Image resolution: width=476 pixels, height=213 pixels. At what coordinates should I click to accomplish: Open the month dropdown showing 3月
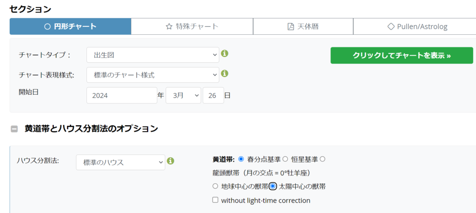pyautogui.click(x=183, y=96)
